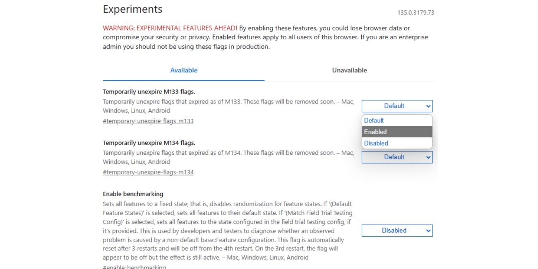The width and height of the screenshot is (538, 269).
Task: Click the currently highlighted 'Enabled' option
Action: (376, 132)
